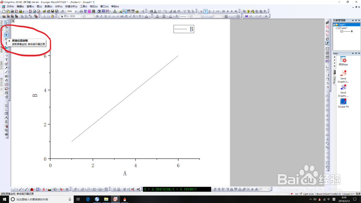
Task: Select the Pan hand tool
Action: pos(6,80)
